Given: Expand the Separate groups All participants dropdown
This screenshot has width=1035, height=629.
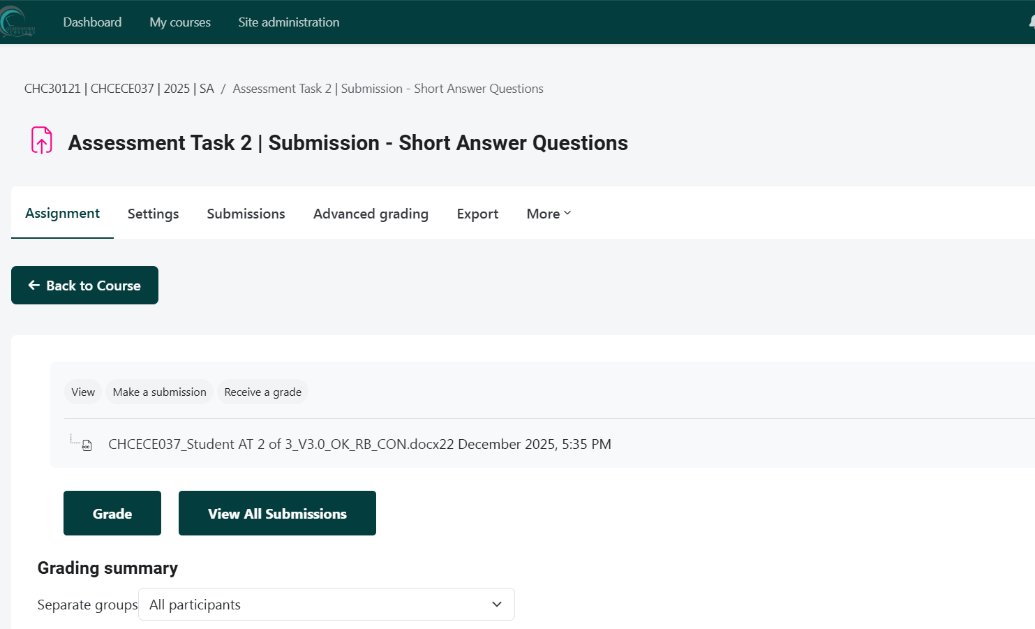Looking at the screenshot, I should click(326, 605).
